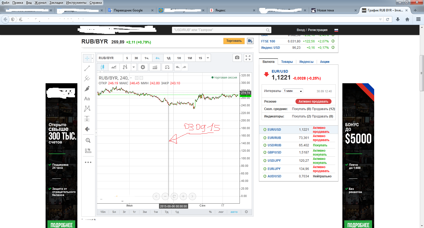
Task: Select the pitchfork drawing tool
Action: coord(87,78)
